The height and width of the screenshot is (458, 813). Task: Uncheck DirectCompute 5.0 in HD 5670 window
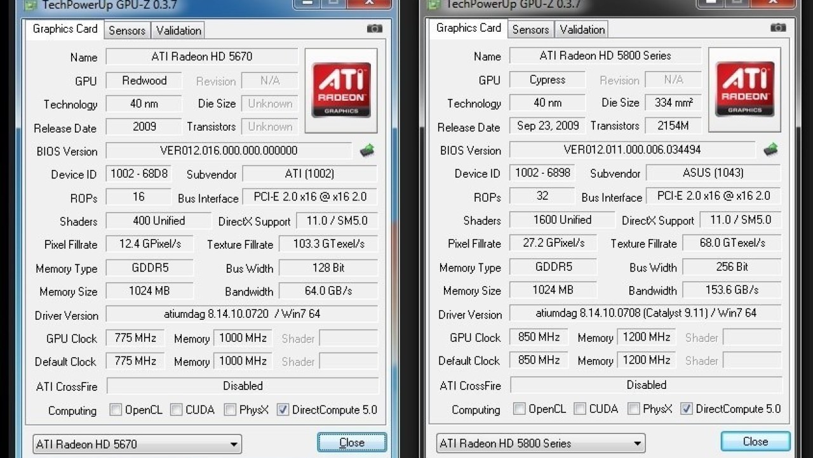283,410
